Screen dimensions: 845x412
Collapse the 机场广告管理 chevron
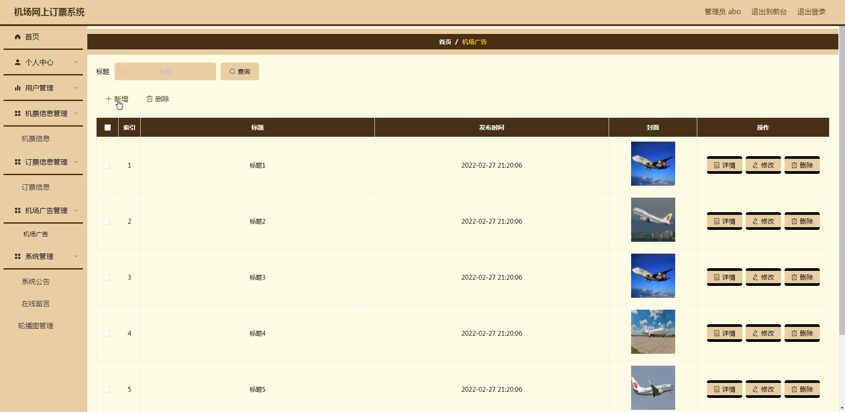76,210
